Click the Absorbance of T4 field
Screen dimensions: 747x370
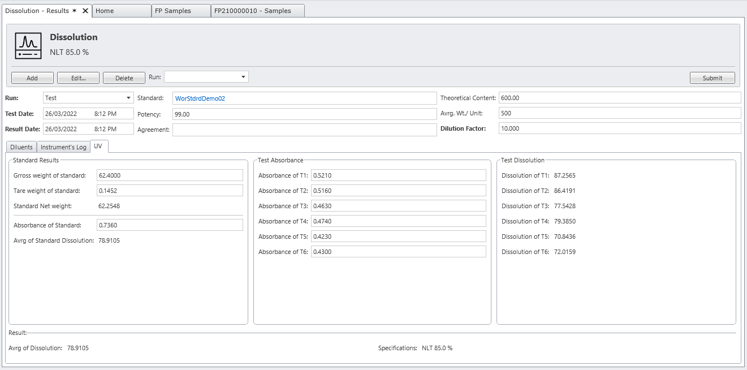tap(398, 221)
